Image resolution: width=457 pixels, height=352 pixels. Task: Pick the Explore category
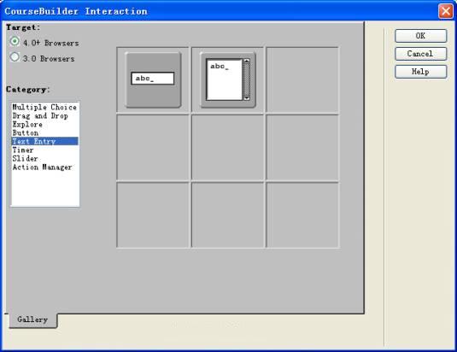coord(27,125)
